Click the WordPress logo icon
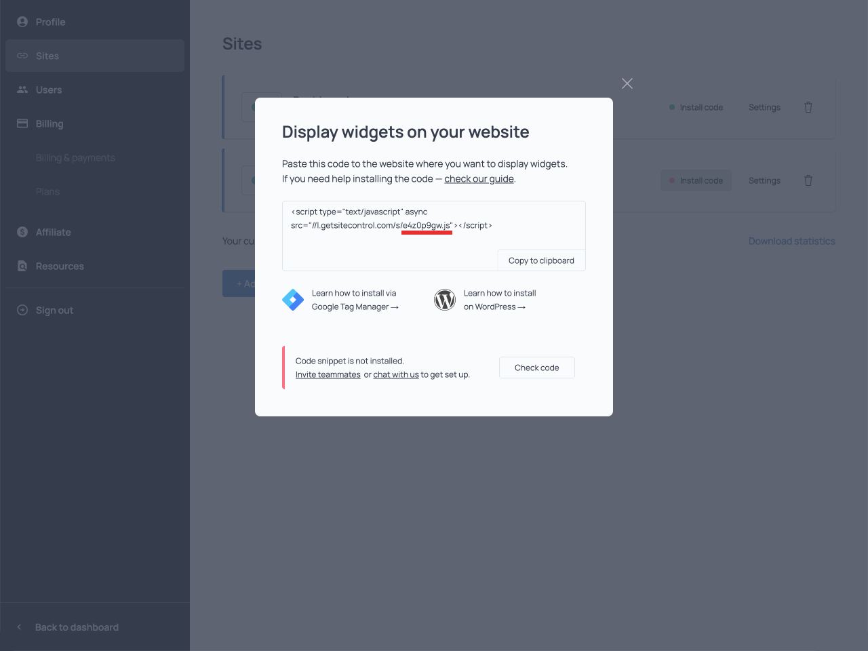This screenshot has width=868, height=651. coord(445,299)
